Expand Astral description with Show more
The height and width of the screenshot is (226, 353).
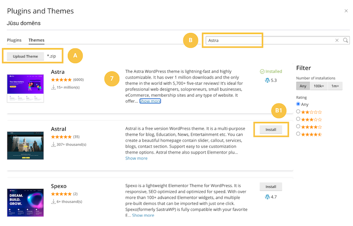click(136, 158)
